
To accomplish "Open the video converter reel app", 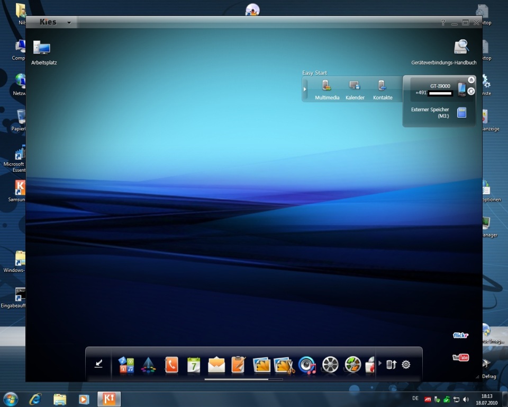I will click(x=353, y=365).
